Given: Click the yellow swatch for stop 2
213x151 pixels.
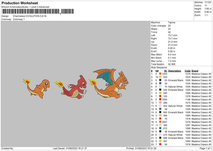Looking at the screenshot, I should coord(160,77).
